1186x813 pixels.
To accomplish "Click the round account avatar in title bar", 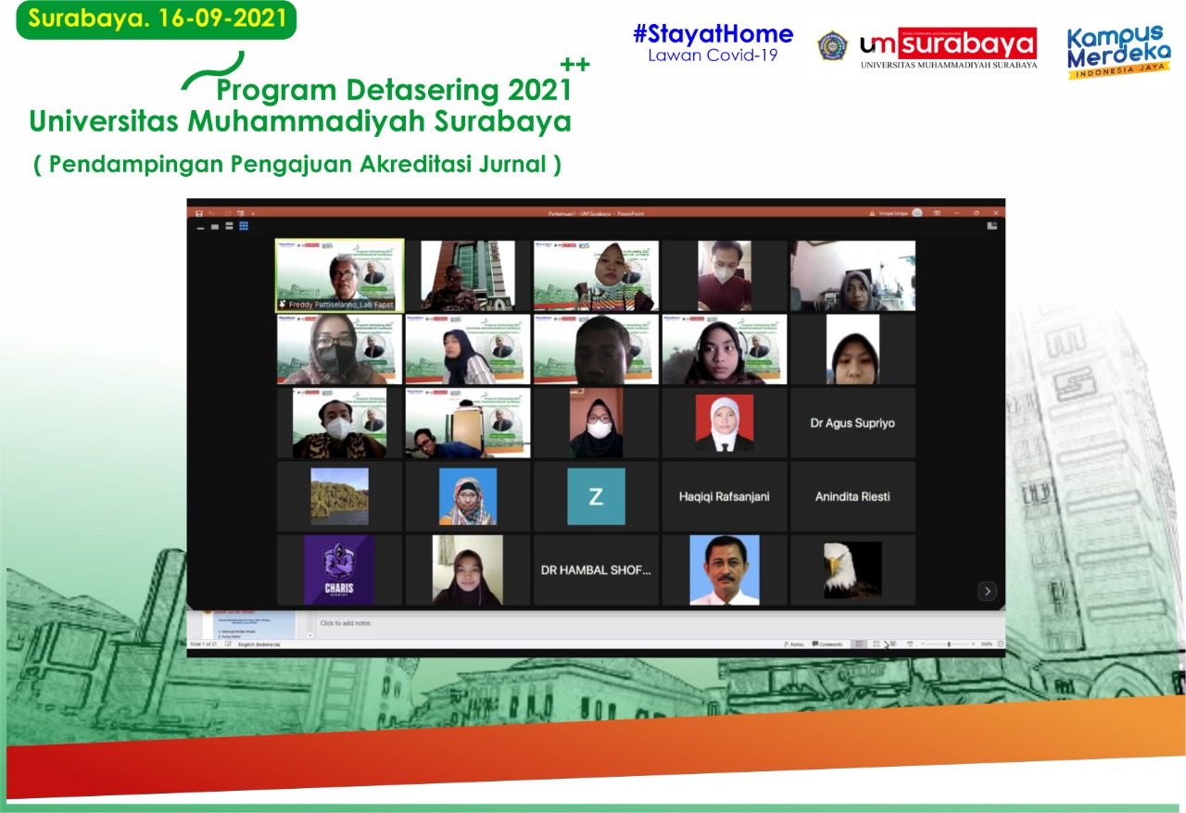I will [x=916, y=213].
